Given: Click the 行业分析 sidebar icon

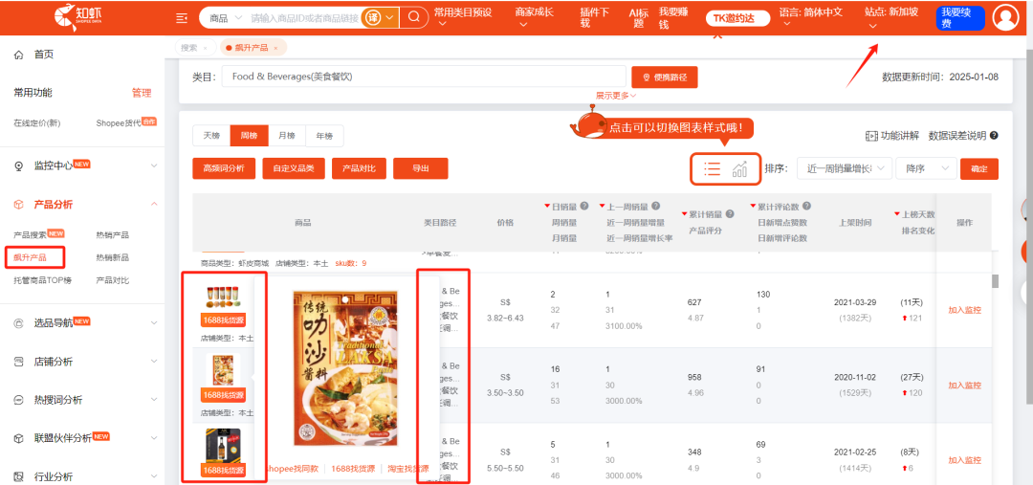Looking at the screenshot, I should point(18,476).
